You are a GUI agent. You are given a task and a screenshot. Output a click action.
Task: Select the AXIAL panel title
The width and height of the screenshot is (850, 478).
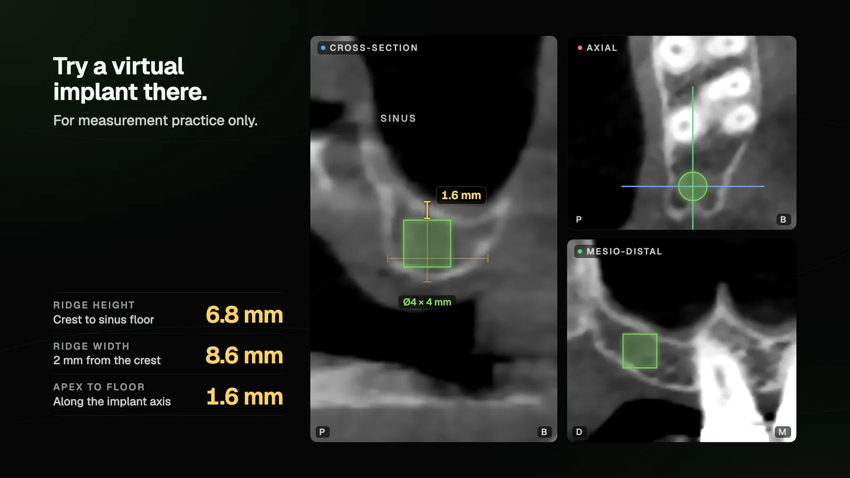tap(602, 48)
